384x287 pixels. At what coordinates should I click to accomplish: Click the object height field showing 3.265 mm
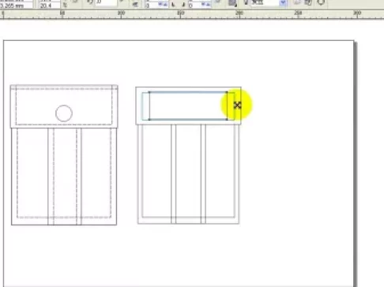17,6
